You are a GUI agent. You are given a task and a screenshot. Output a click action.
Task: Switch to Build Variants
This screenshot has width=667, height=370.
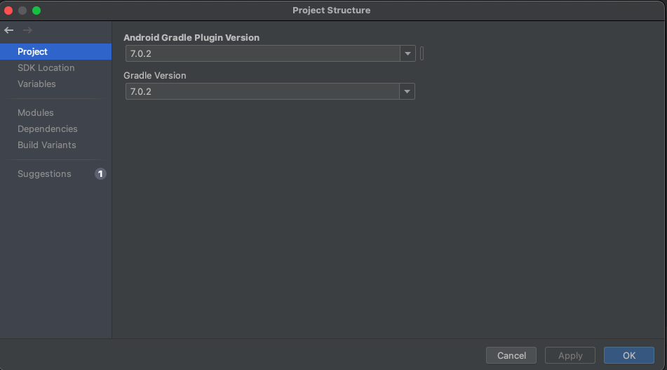[x=46, y=145]
